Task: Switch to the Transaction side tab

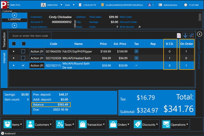Action: point(4,40)
